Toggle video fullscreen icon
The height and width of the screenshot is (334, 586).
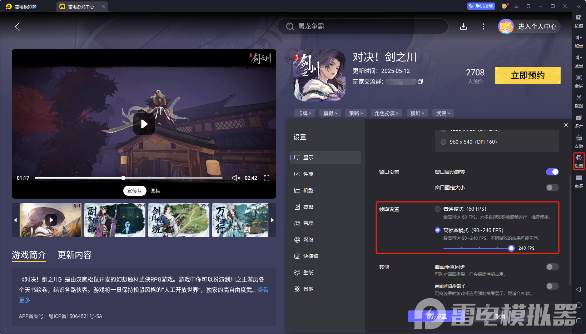[267, 178]
